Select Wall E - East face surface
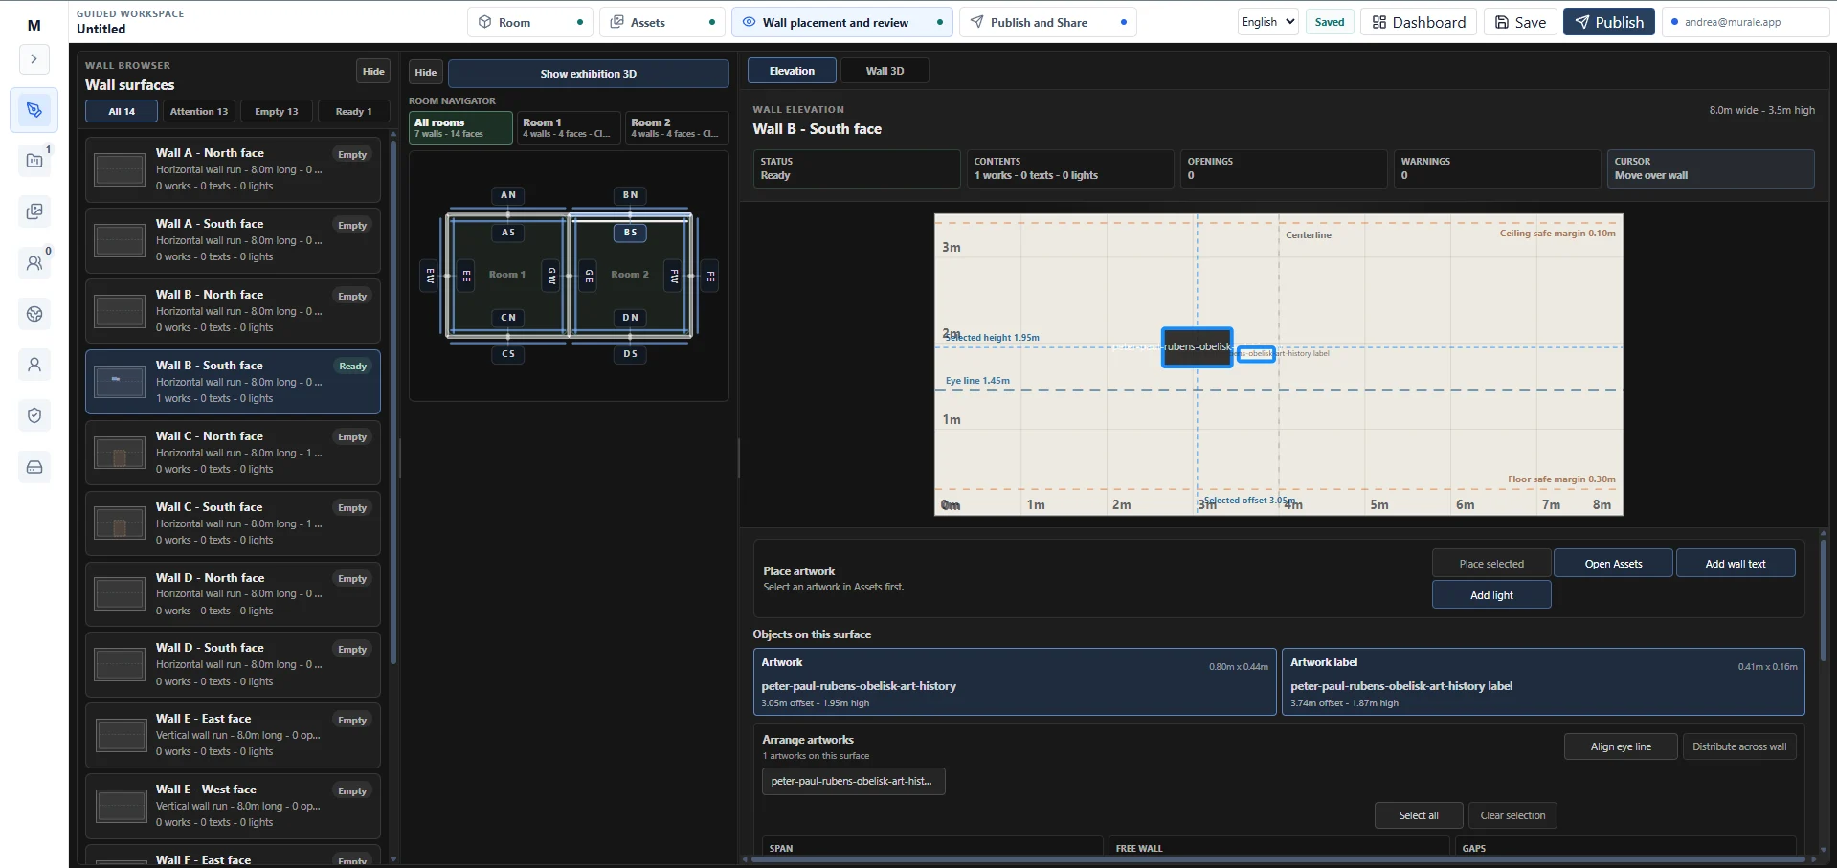This screenshot has width=1837, height=868. [x=233, y=735]
